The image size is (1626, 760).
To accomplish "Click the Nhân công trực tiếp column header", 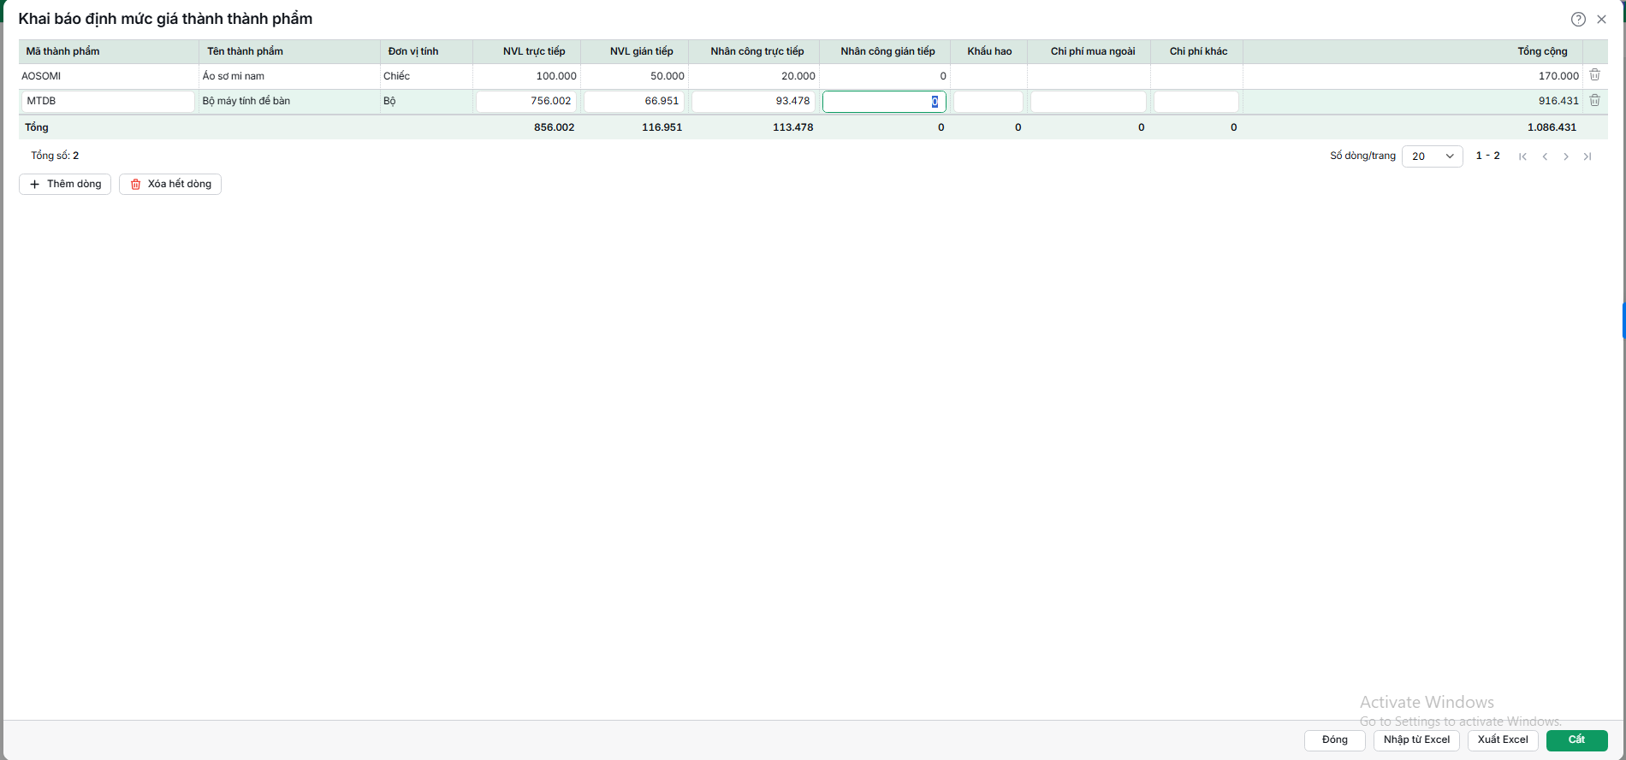I will (753, 51).
